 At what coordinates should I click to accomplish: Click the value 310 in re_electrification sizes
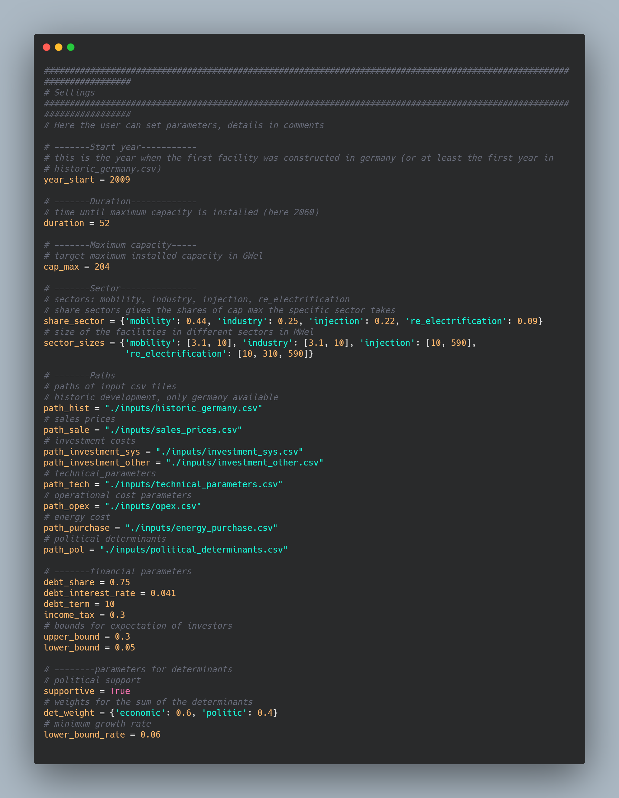click(x=270, y=354)
